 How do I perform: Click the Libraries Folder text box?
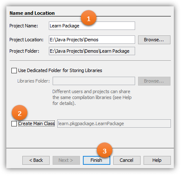(x=94, y=81)
